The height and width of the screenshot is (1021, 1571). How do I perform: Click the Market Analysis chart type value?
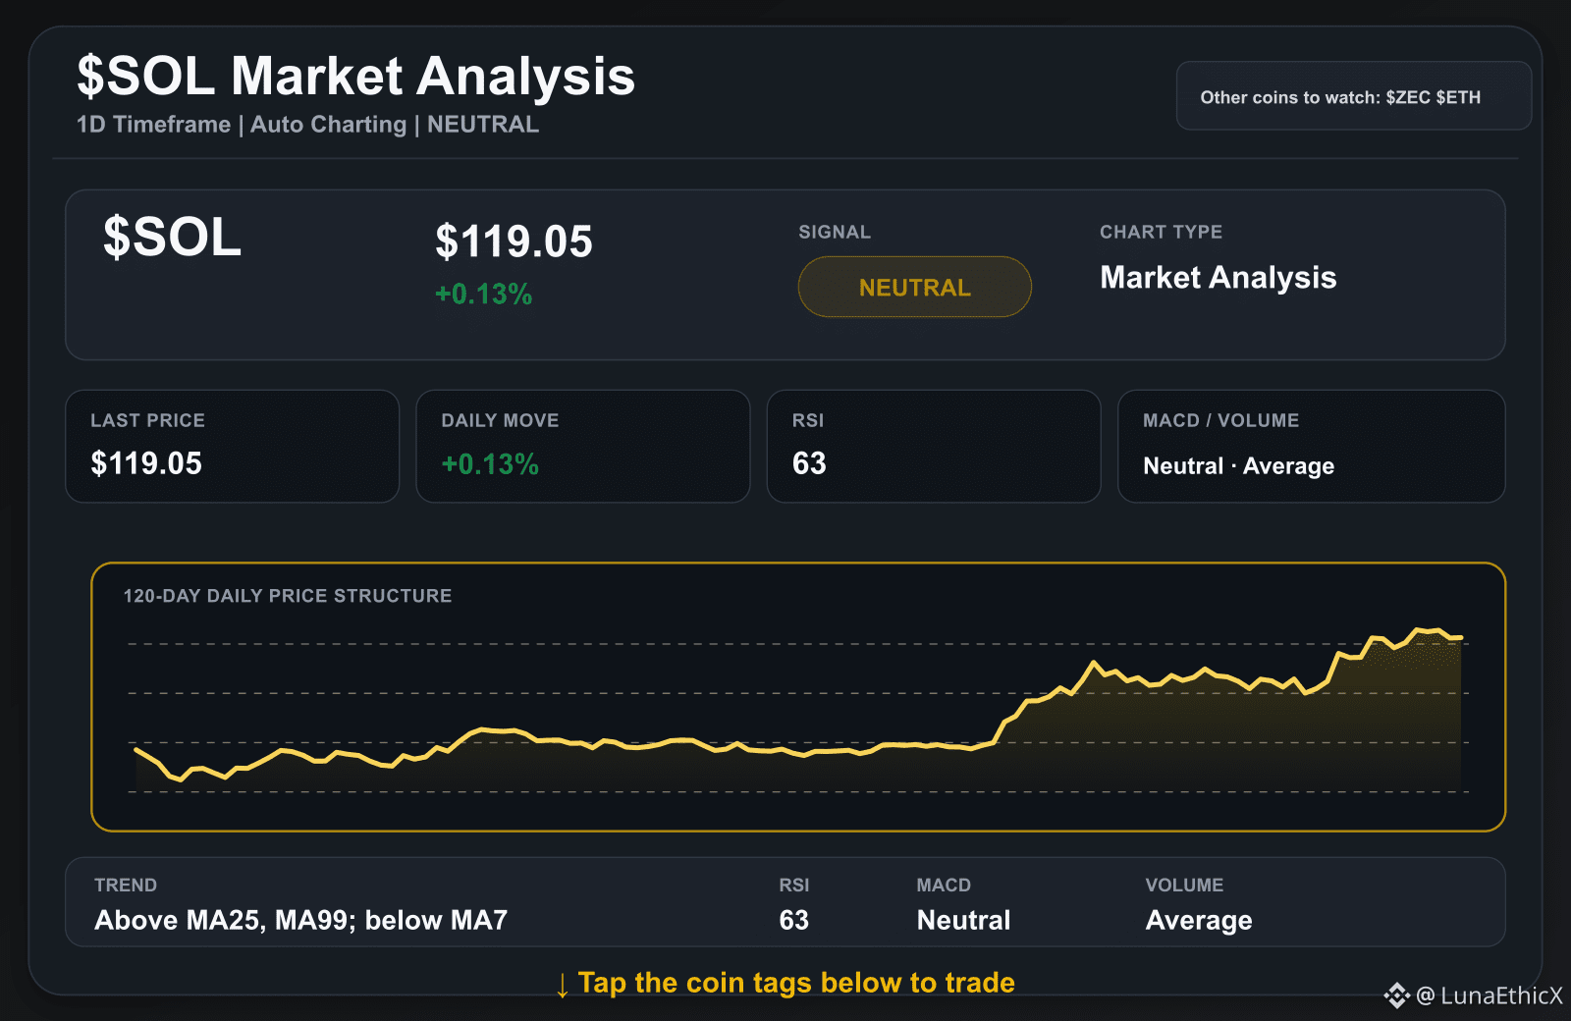pyautogui.click(x=1218, y=278)
